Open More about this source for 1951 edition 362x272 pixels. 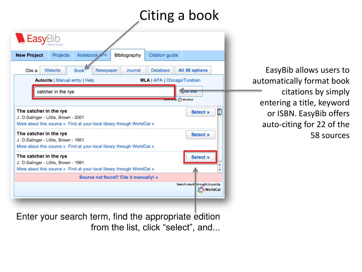click(x=41, y=147)
